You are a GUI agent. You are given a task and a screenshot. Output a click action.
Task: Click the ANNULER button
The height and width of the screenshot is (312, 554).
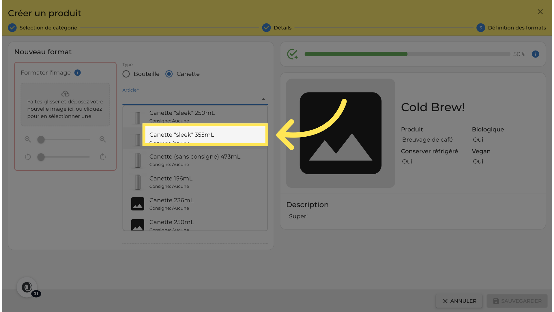point(459,301)
